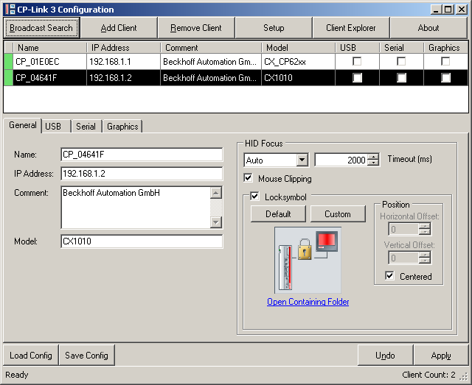Image resolution: width=472 pixels, height=385 pixels.
Task: Disable the Locksymbol checkbox
Action: [x=254, y=197]
